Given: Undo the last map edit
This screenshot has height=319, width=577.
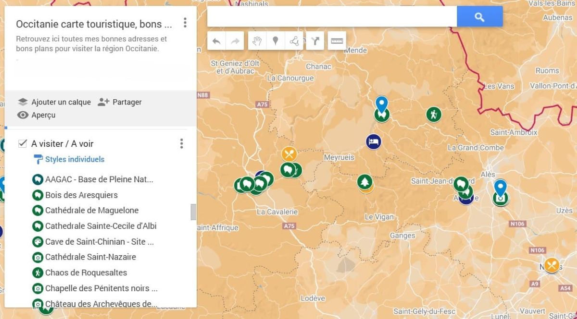Looking at the screenshot, I should 216,41.
